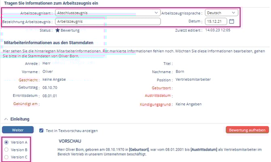This screenshot has height=162, width=271.
Task: Click the red Kündigungsgrund label
Action: [155, 104]
